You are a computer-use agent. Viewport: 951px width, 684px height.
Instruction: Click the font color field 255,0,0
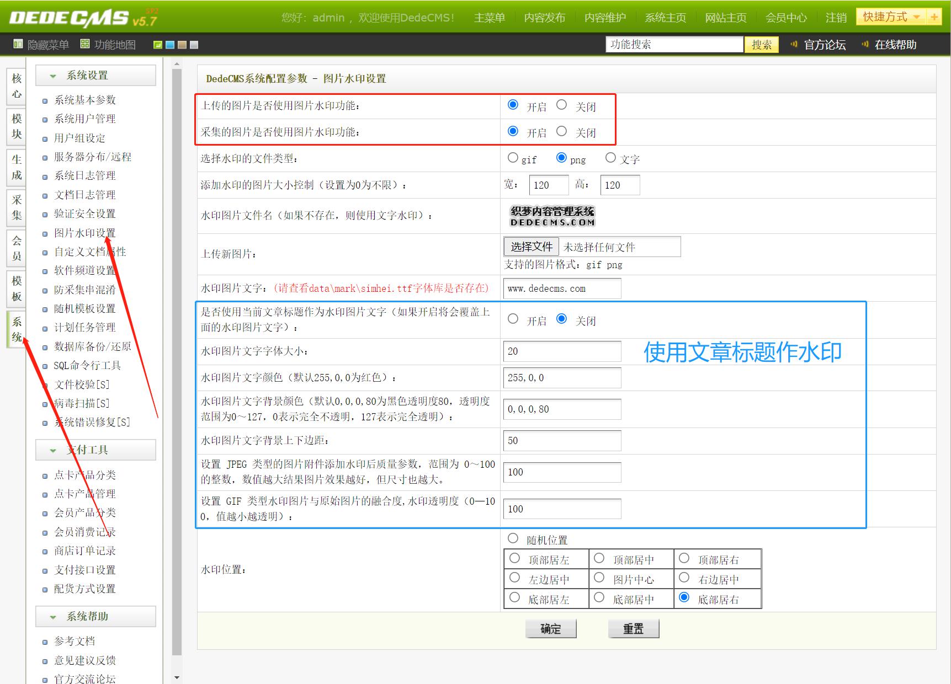tap(562, 378)
